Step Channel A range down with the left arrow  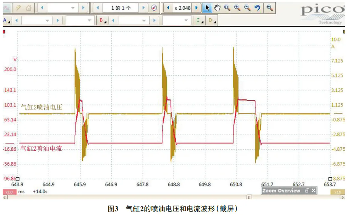point(16,21)
